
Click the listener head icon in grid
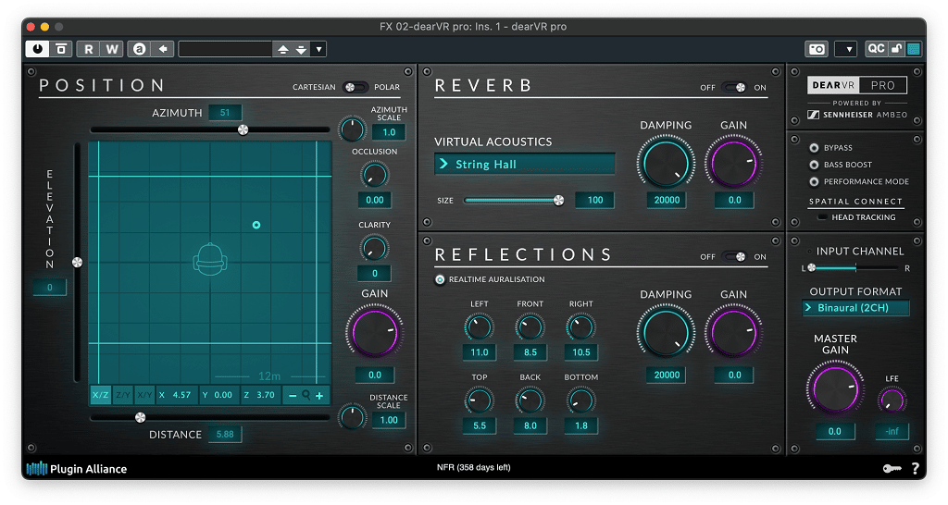[x=210, y=260]
